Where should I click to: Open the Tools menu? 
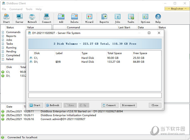[x=29, y=9]
